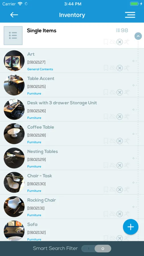144x256 pixels.
Task: Tap dotted left arrow on Art row
Action: tap(135, 61)
